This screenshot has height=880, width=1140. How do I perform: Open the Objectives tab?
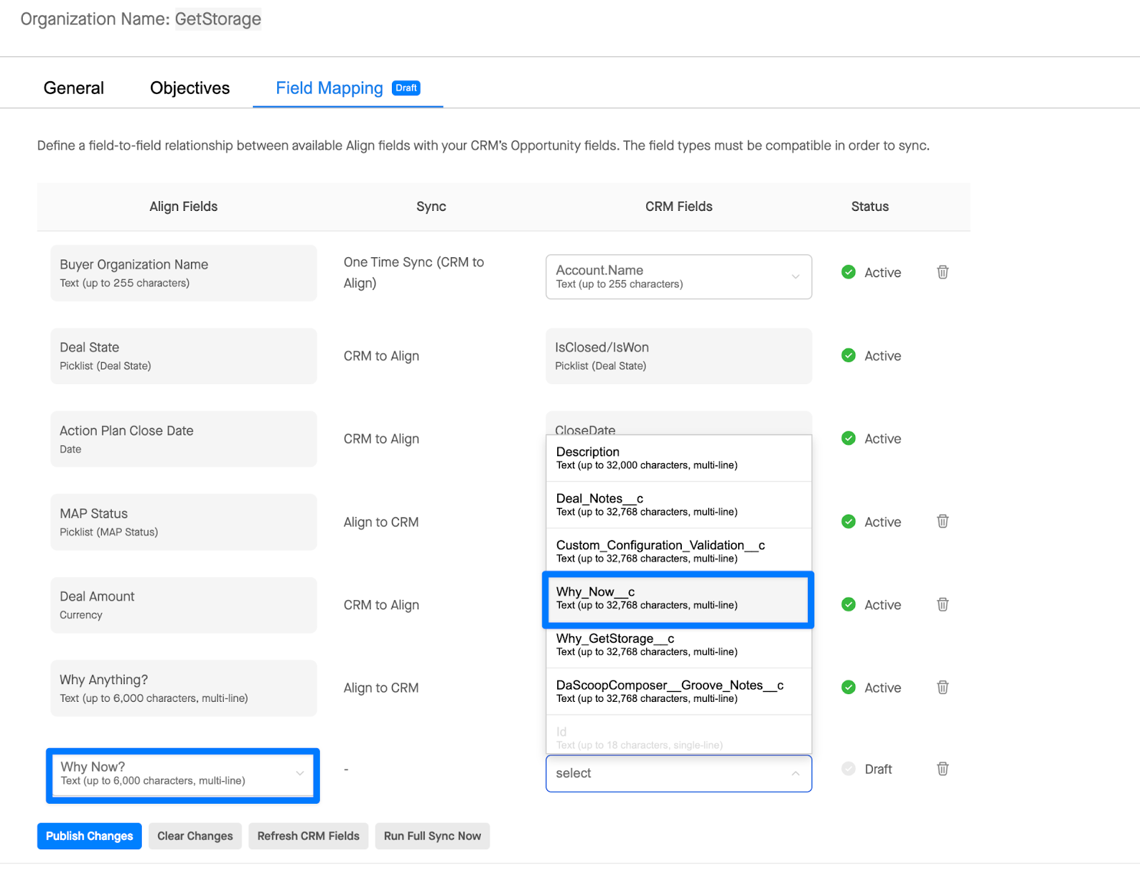coord(190,88)
